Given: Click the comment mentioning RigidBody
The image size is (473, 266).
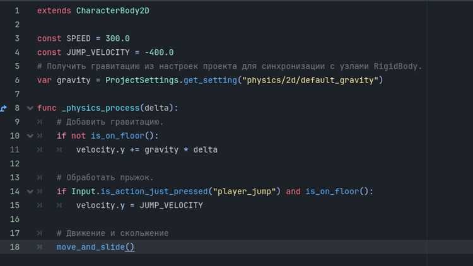Looking at the screenshot, I should (x=230, y=66).
